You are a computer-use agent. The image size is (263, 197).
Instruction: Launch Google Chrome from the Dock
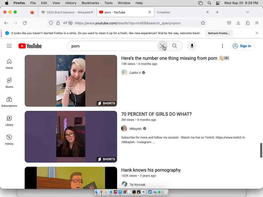[102, 192]
